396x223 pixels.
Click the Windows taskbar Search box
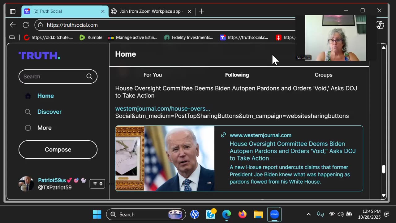[x=146, y=214]
